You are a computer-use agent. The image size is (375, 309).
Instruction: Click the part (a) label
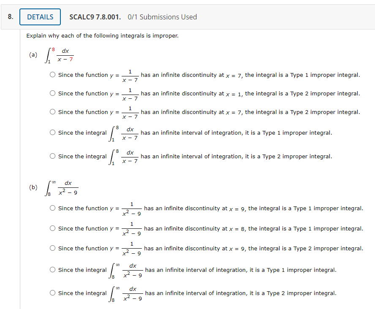tap(33, 54)
